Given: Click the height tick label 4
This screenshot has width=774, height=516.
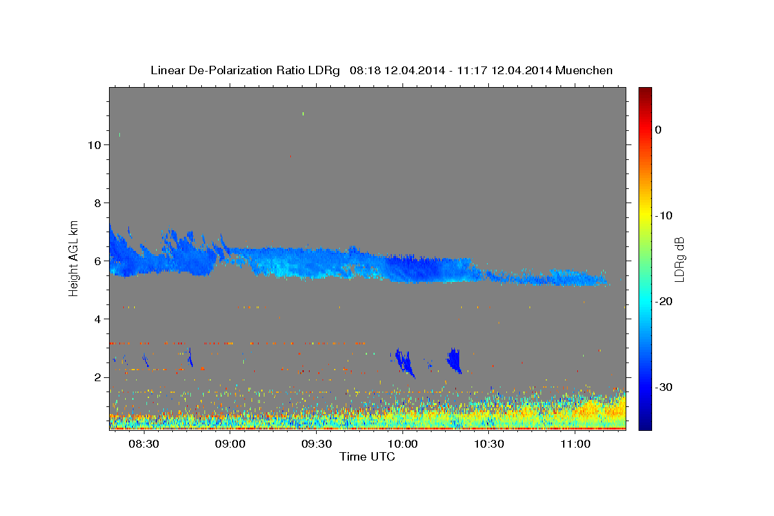Looking at the screenshot, I should click(x=97, y=319).
